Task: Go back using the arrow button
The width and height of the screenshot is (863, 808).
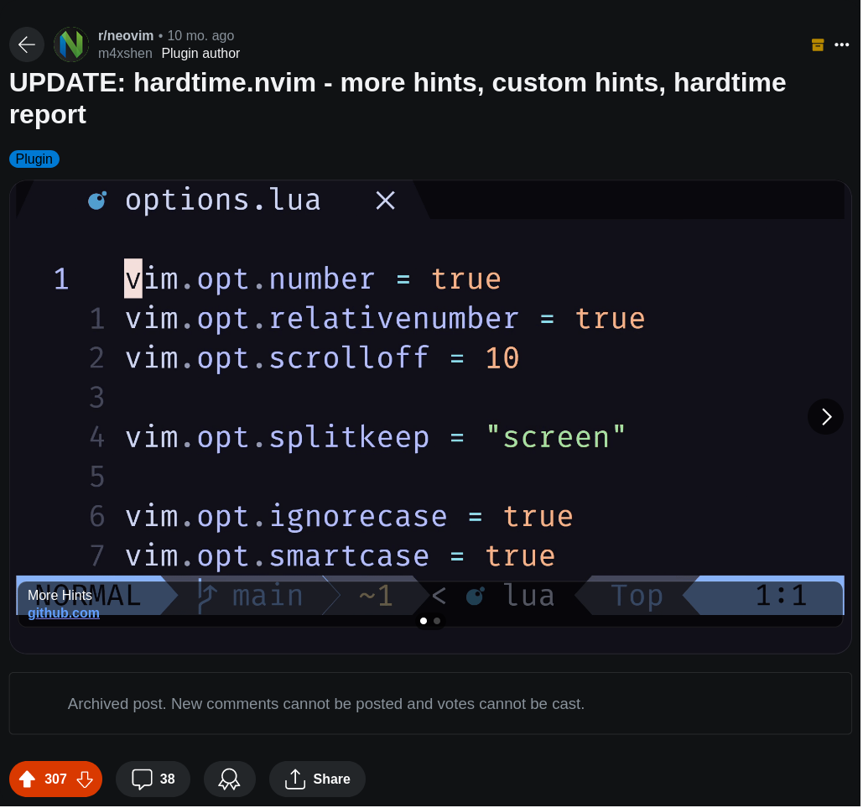Action: point(27,44)
